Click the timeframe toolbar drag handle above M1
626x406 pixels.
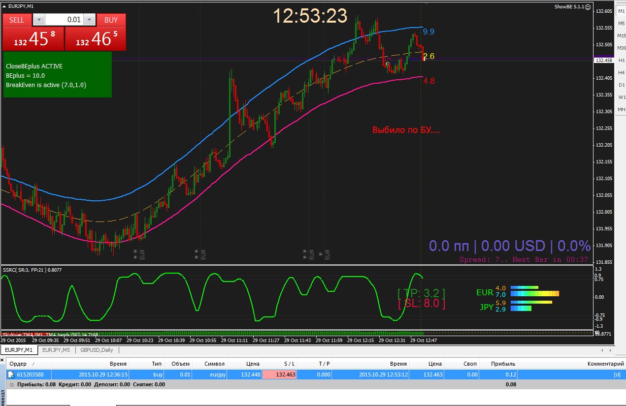click(622, 3)
